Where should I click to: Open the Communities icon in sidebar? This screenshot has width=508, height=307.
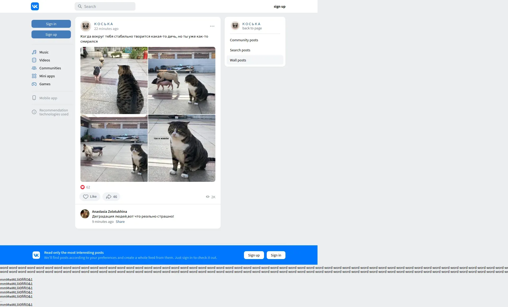34,68
